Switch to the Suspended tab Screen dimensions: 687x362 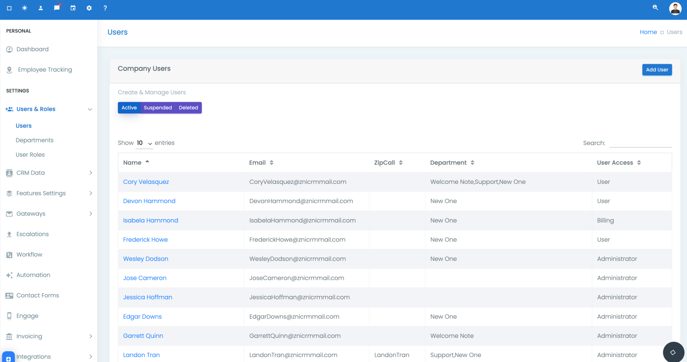coord(157,108)
